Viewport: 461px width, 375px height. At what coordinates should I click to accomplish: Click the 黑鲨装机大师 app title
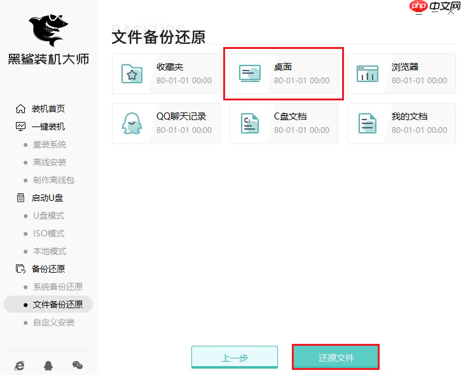pos(48,59)
